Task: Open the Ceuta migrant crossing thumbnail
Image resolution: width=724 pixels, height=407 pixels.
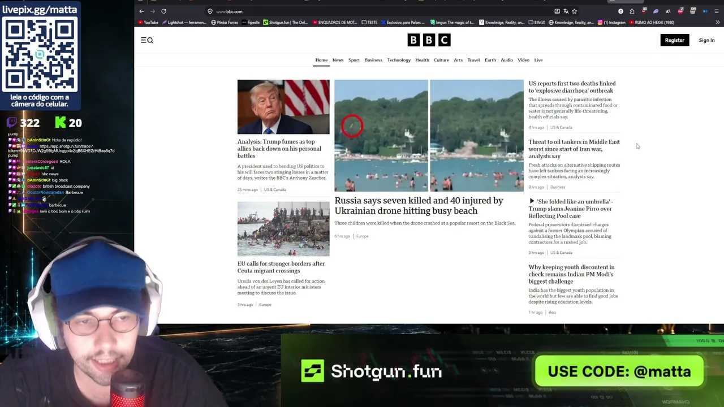Action: [283, 229]
